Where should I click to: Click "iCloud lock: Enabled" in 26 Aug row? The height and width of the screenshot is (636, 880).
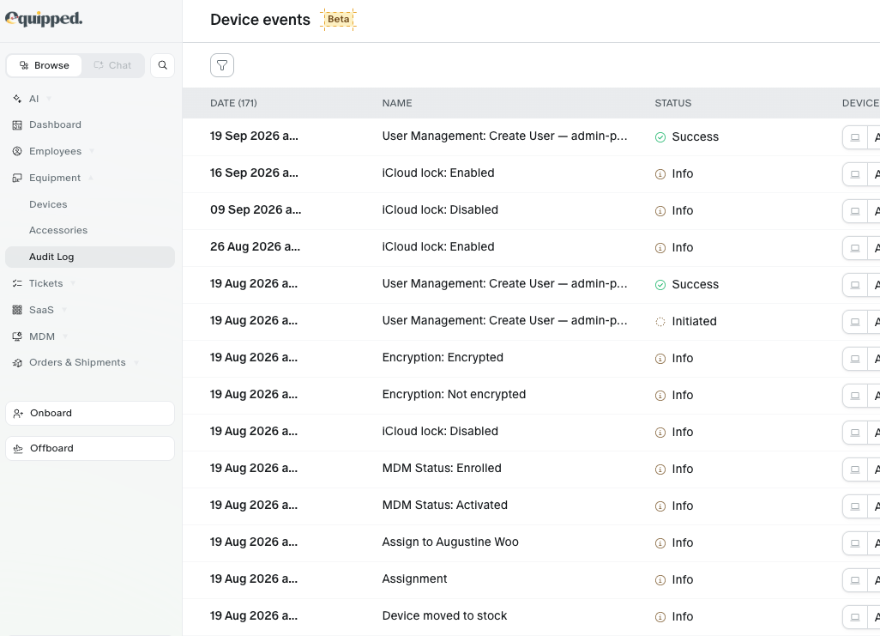coord(438,246)
